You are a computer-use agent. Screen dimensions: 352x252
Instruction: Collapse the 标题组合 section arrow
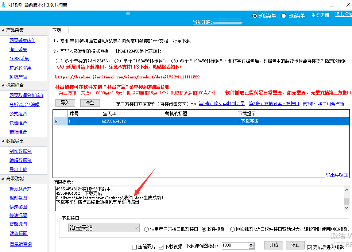[3, 85]
